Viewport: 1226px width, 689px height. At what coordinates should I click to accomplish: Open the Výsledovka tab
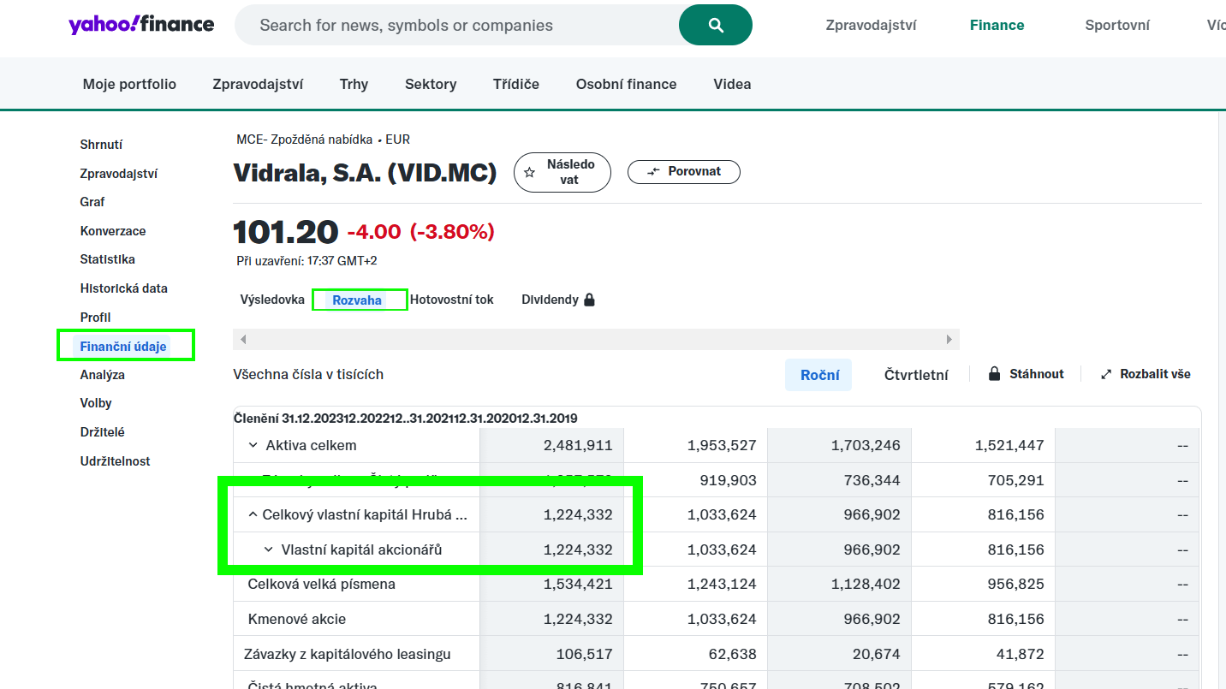271,299
